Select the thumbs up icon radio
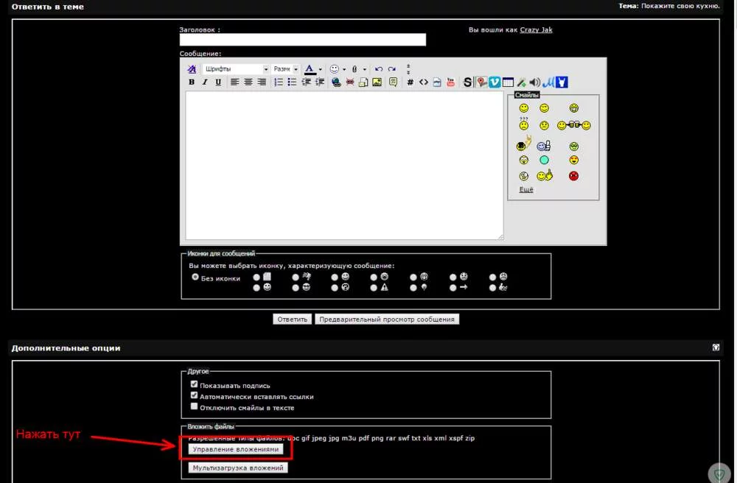The width and height of the screenshot is (737, 483). [x=492, y=288]
